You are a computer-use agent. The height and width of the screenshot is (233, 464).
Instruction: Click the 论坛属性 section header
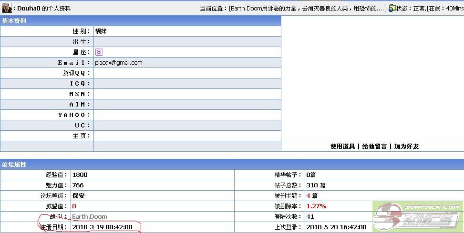14,165
